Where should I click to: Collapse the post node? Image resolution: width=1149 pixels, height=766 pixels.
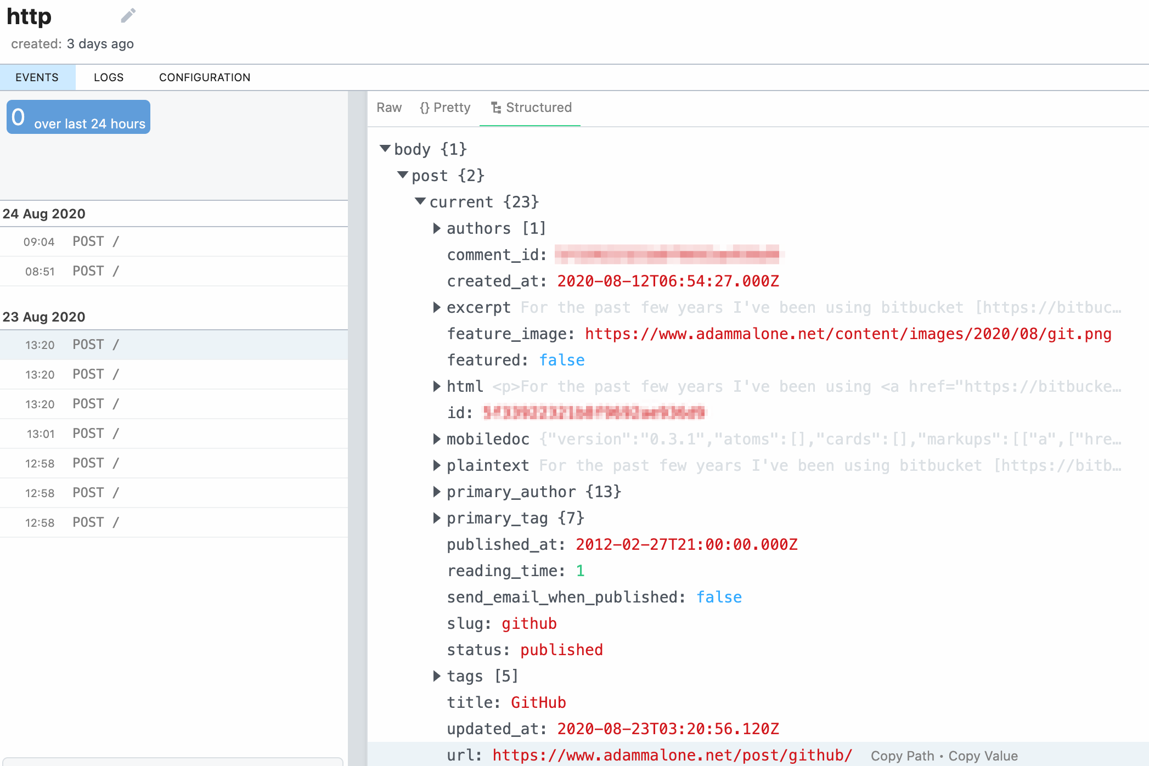point(403,175)
